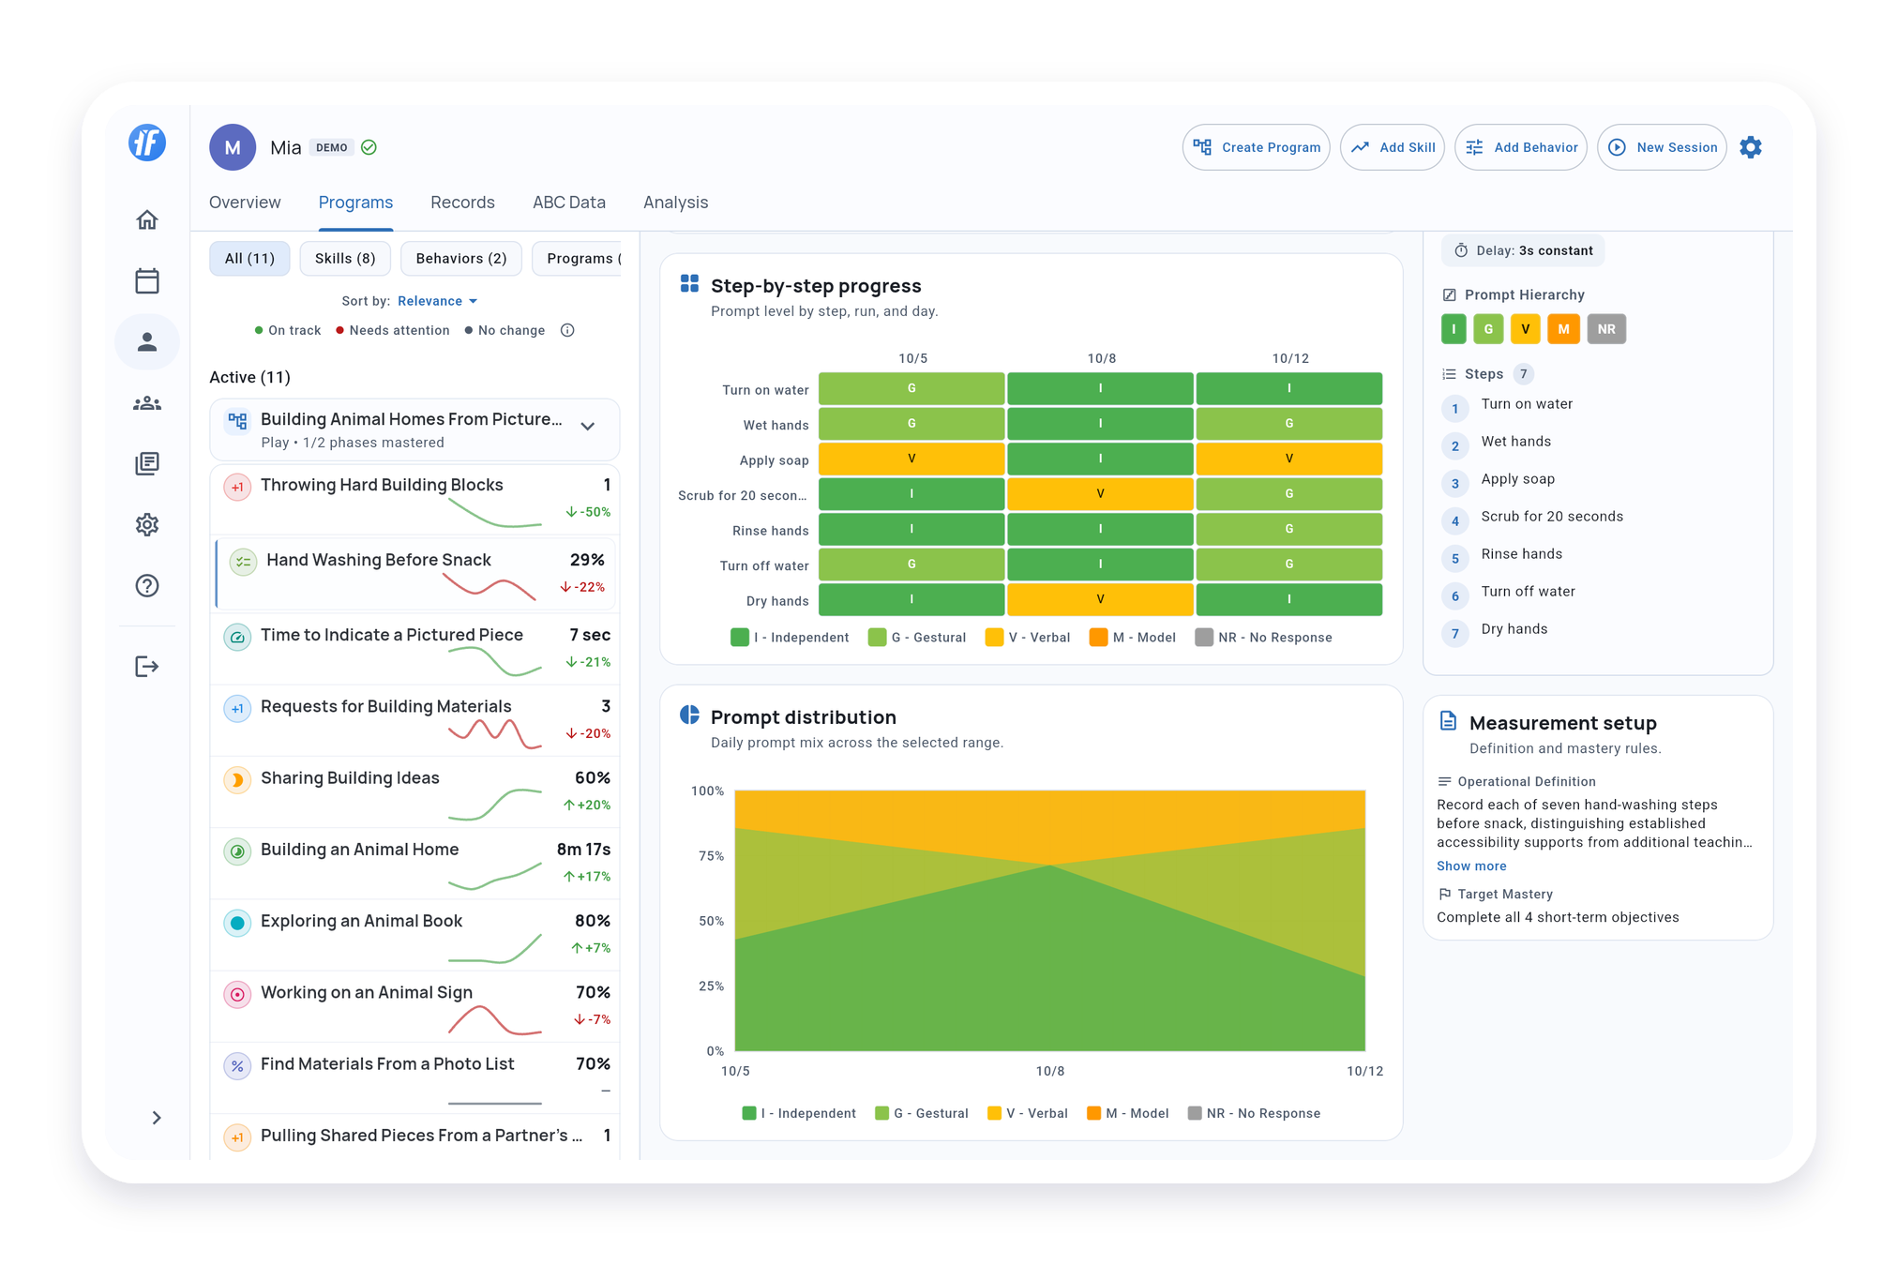Filter list by Behaviors (2)
Viewport: 1898px width, 1265px height.
(x=461, y=258)
